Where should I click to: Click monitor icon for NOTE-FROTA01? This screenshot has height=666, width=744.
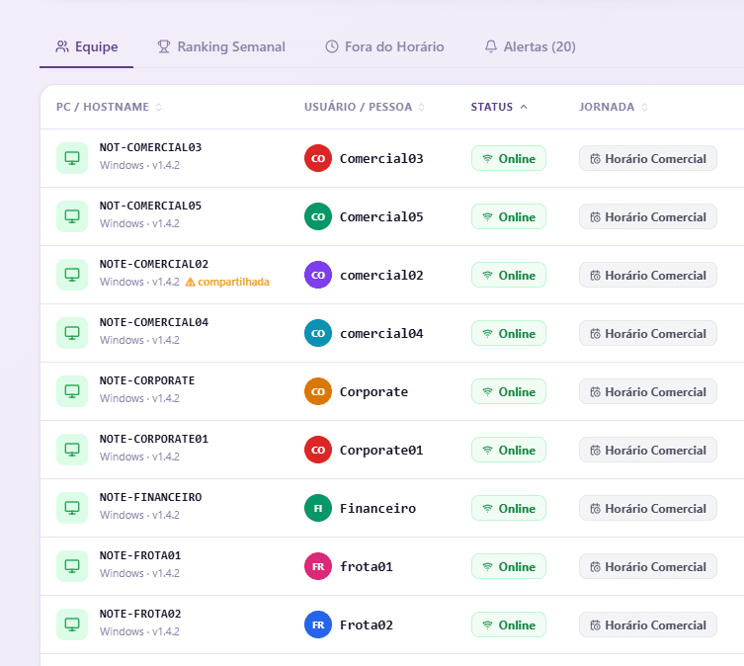pyautogui.click(x=72, y=566)
